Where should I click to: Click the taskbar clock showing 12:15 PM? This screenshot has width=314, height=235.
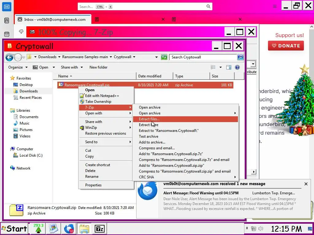[x=286, y=229]
